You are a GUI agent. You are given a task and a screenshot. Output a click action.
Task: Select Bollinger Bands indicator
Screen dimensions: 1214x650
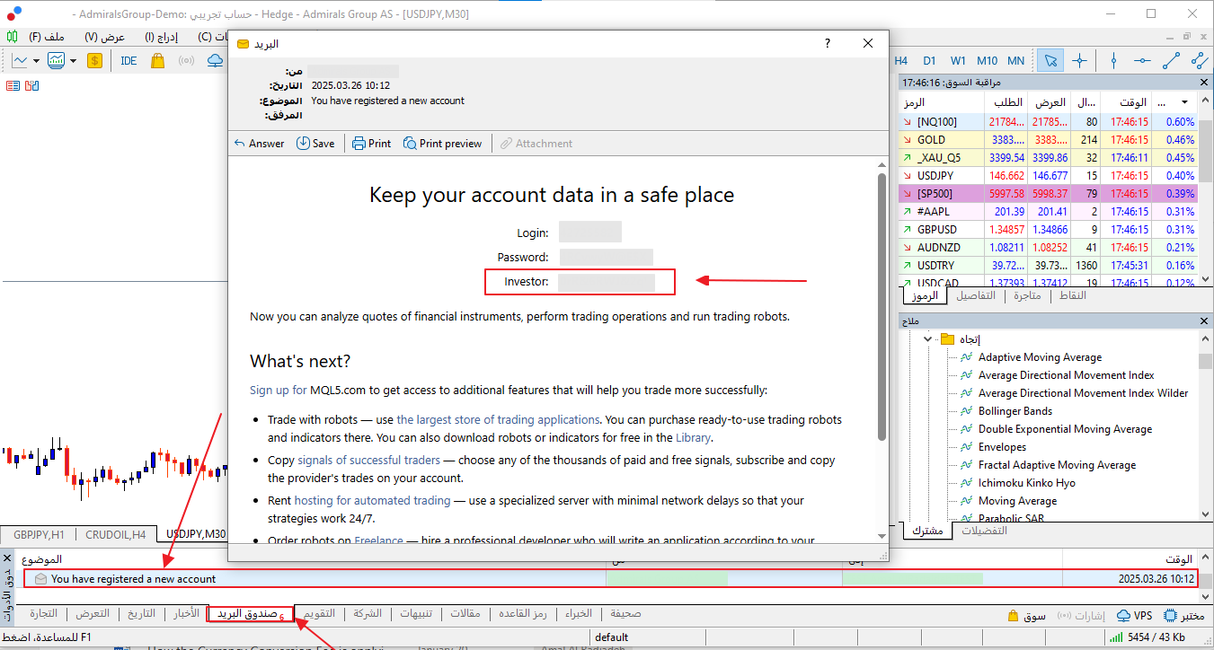point(1015,411)
